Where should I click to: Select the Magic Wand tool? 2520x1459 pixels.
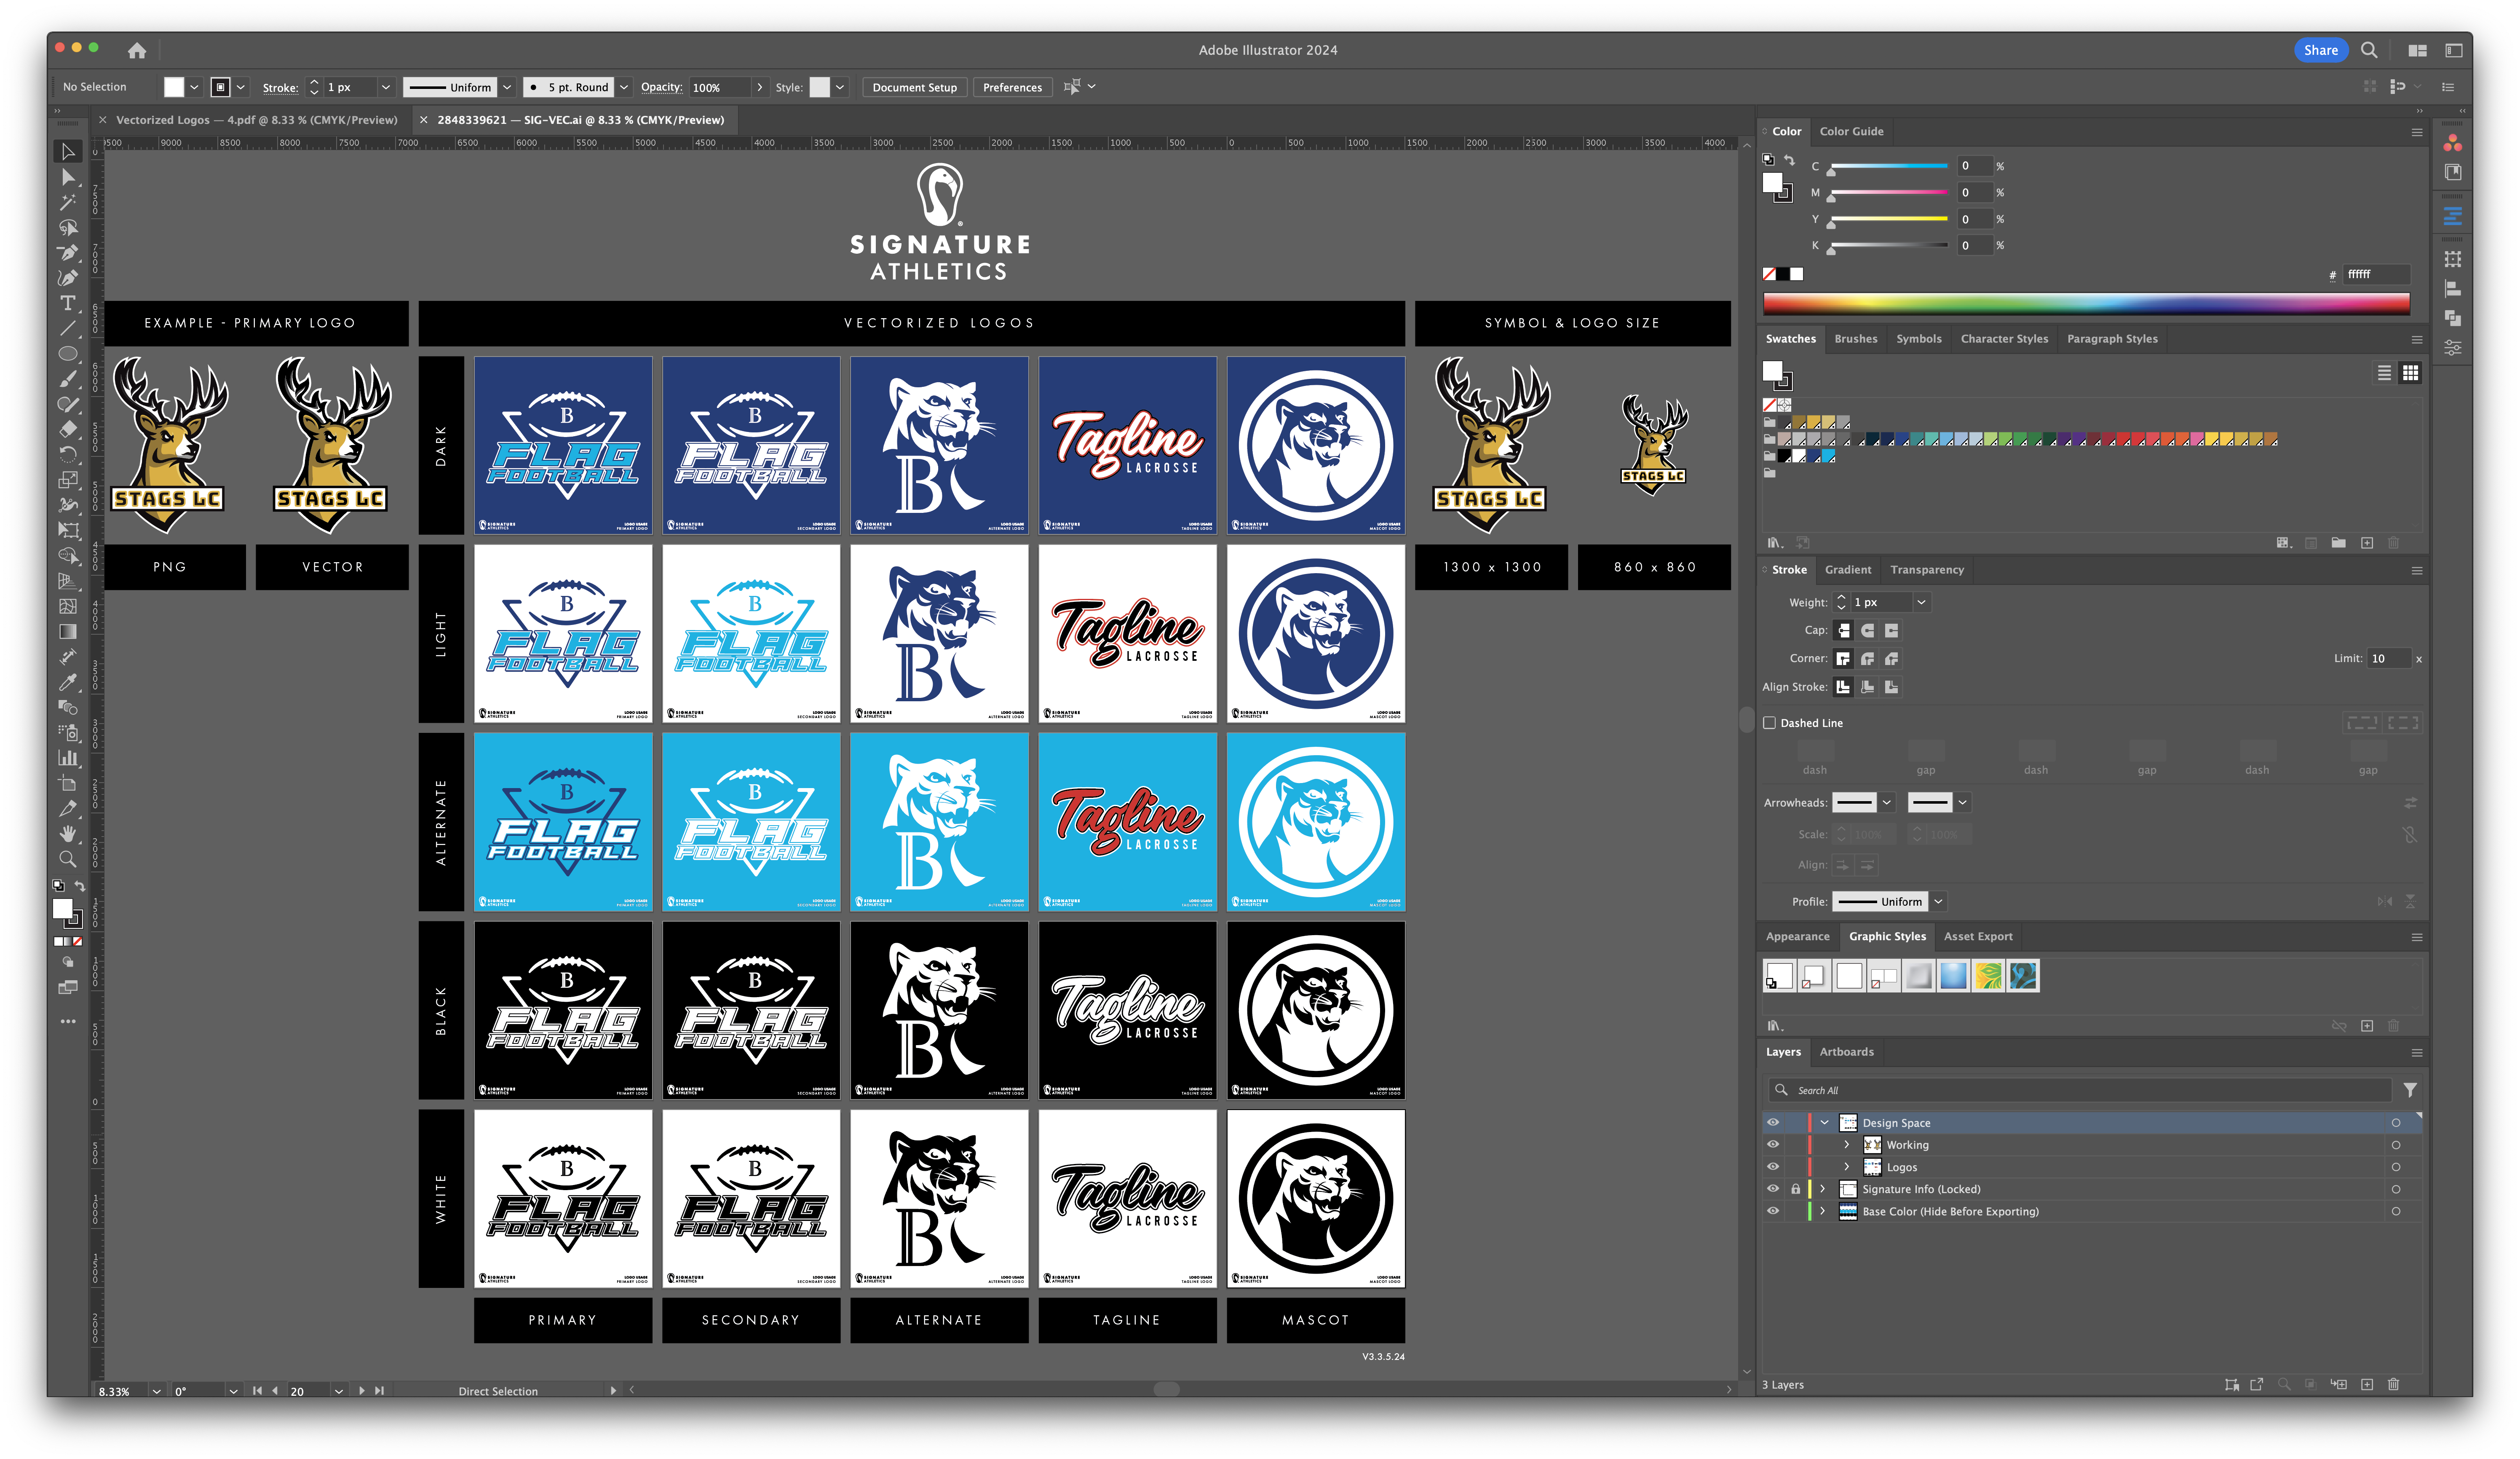(x=68, y=202)
